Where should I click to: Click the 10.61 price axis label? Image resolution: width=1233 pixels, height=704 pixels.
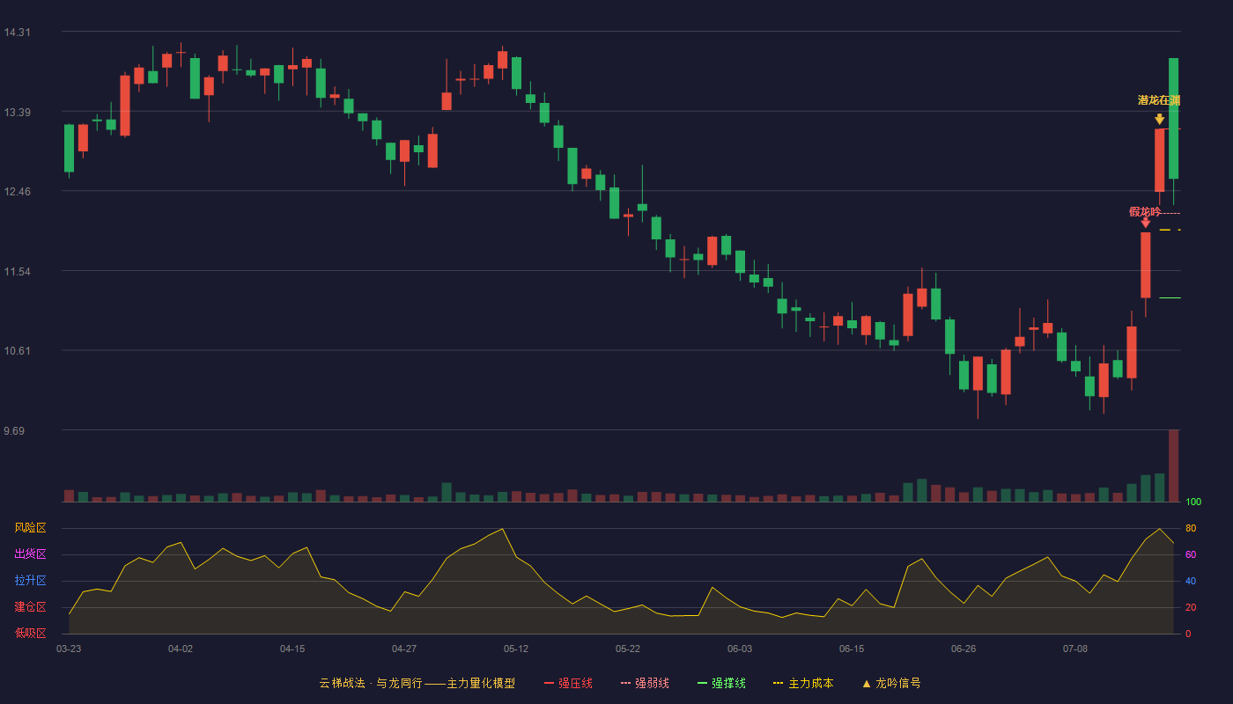click(17, 351)
